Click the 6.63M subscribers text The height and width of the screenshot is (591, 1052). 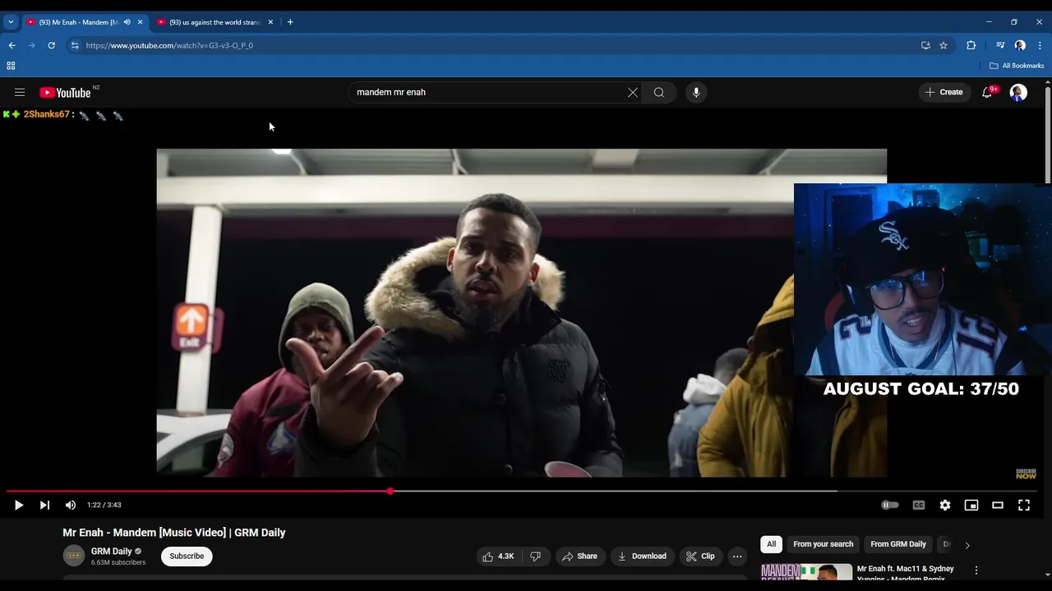click(x=118, y=563)
